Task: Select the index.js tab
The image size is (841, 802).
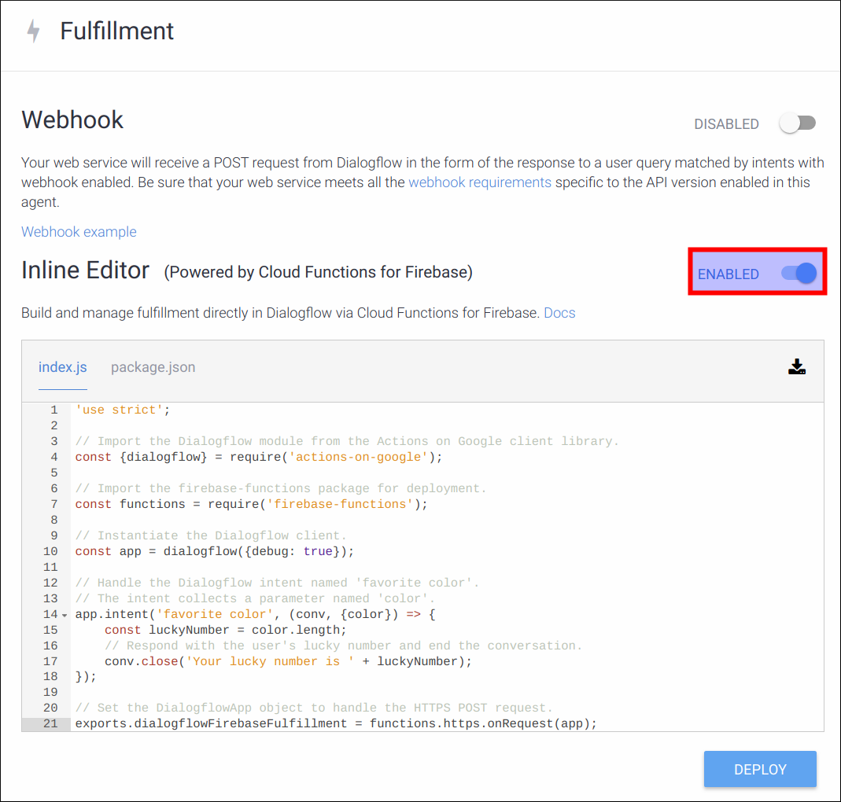Action: [x=62, y=366]
